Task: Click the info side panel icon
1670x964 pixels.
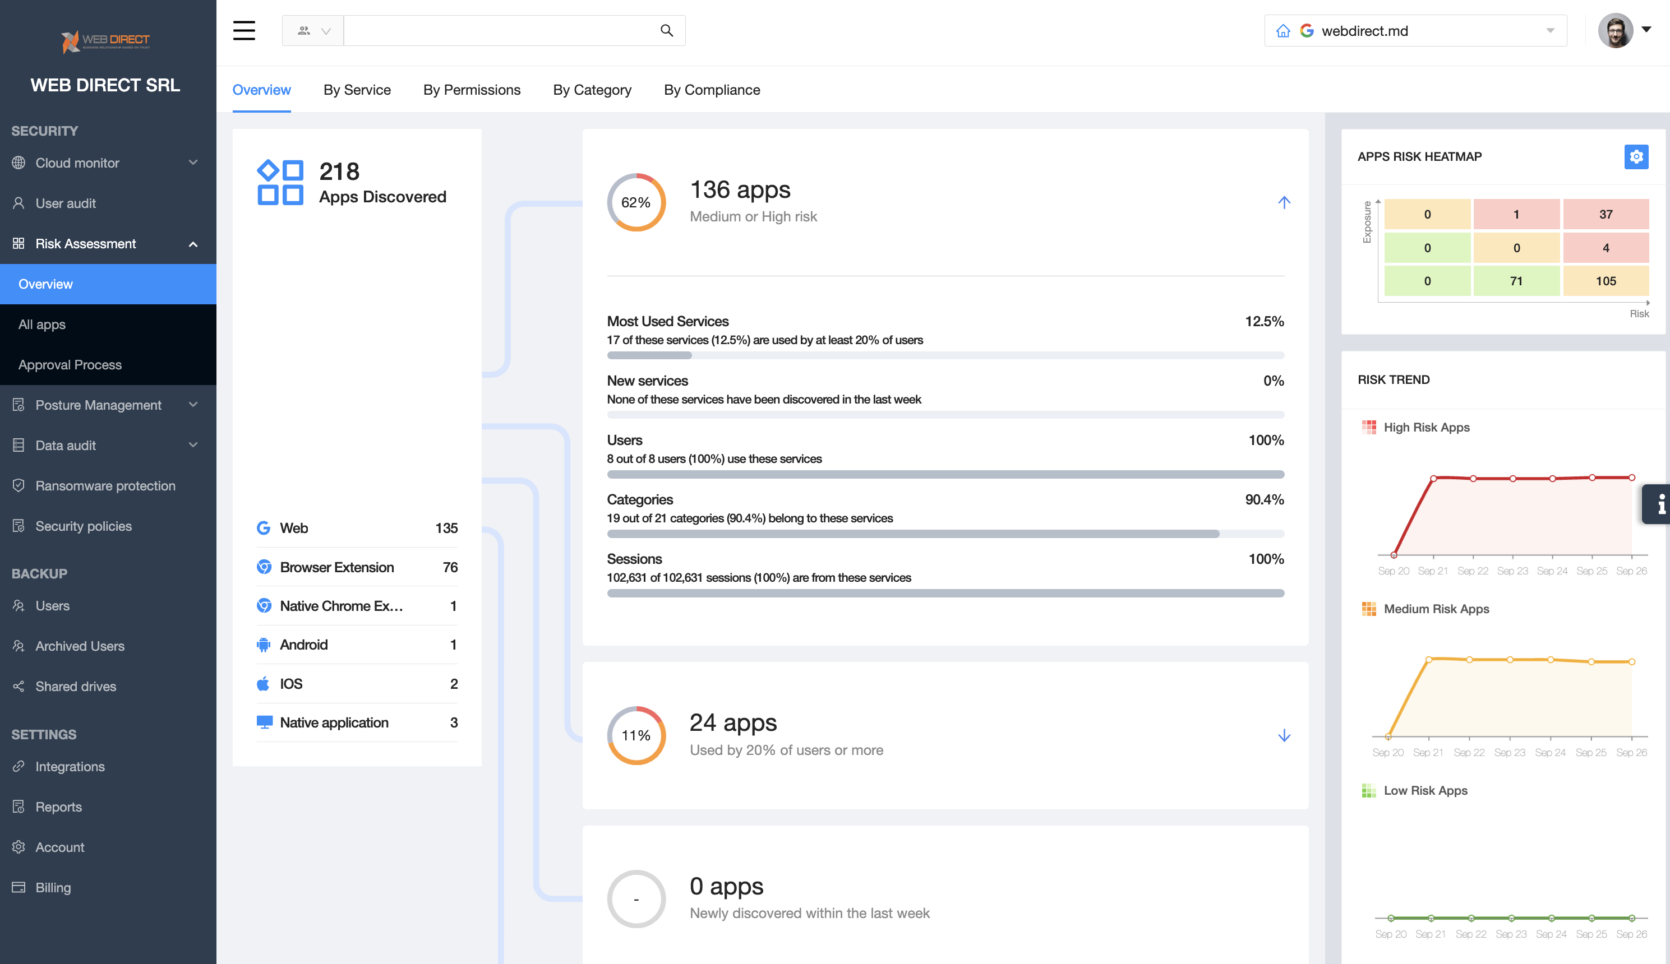Action: [1659, 504]
